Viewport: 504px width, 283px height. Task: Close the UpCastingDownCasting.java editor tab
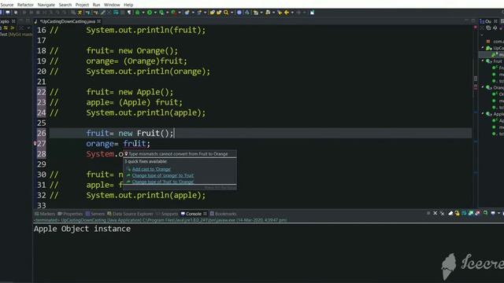point(99,21)
